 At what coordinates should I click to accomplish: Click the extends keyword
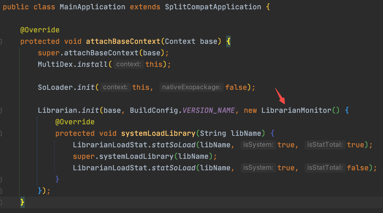[145, 7]
